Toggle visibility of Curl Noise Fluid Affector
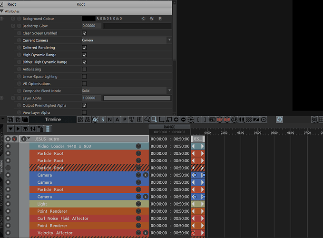Image resolution: width=323 pixels, height=238 pixels. pyautogui.click(x=8, y=218)
